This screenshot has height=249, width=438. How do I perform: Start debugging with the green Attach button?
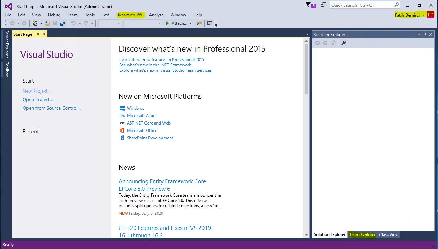[x=176, y=23]
